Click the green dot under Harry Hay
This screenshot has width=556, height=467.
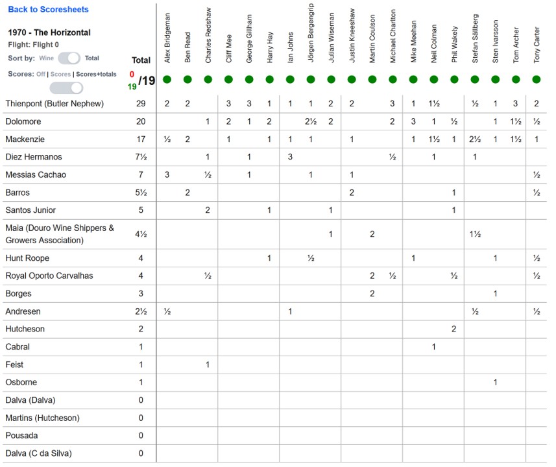269,80
